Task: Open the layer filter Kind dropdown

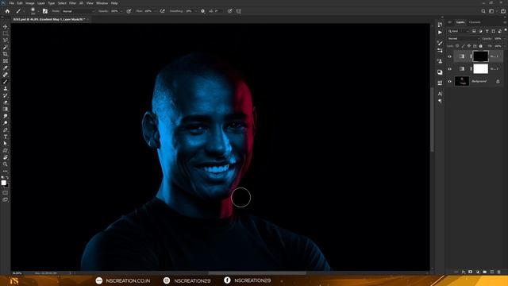Action: pos(459,31)
